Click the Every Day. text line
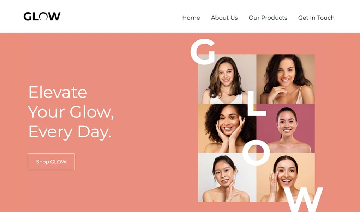 (70, 132)
